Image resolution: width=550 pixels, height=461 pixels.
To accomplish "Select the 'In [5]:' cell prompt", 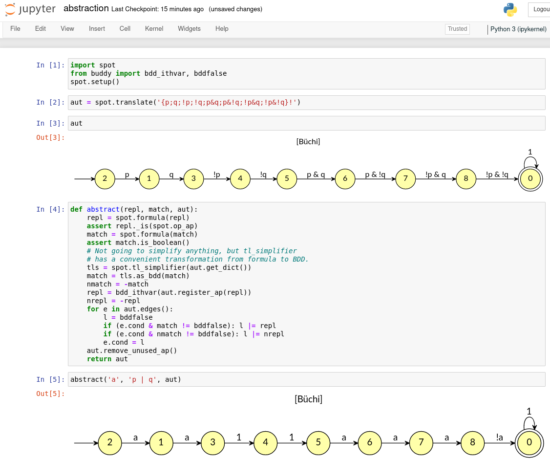I will click(50, 379).
